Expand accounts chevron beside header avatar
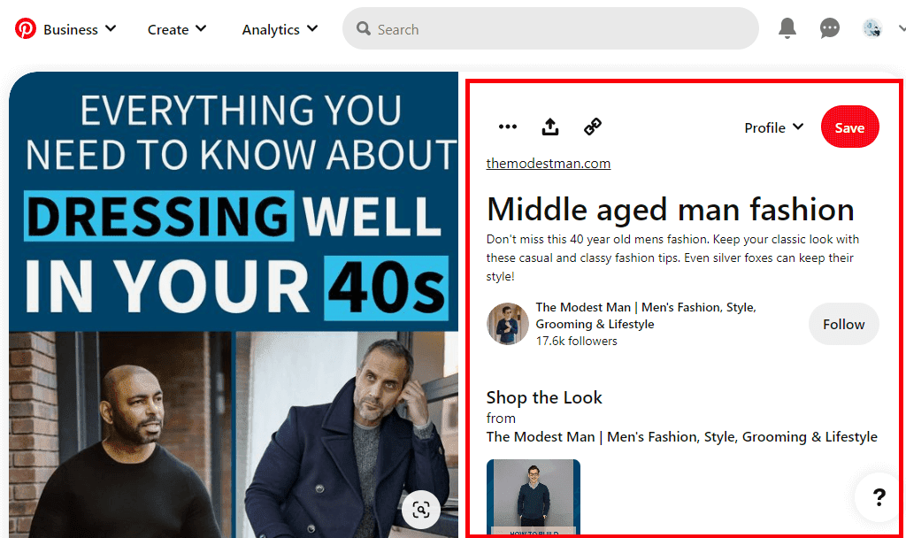906x538 pixels. coord(901,29)
